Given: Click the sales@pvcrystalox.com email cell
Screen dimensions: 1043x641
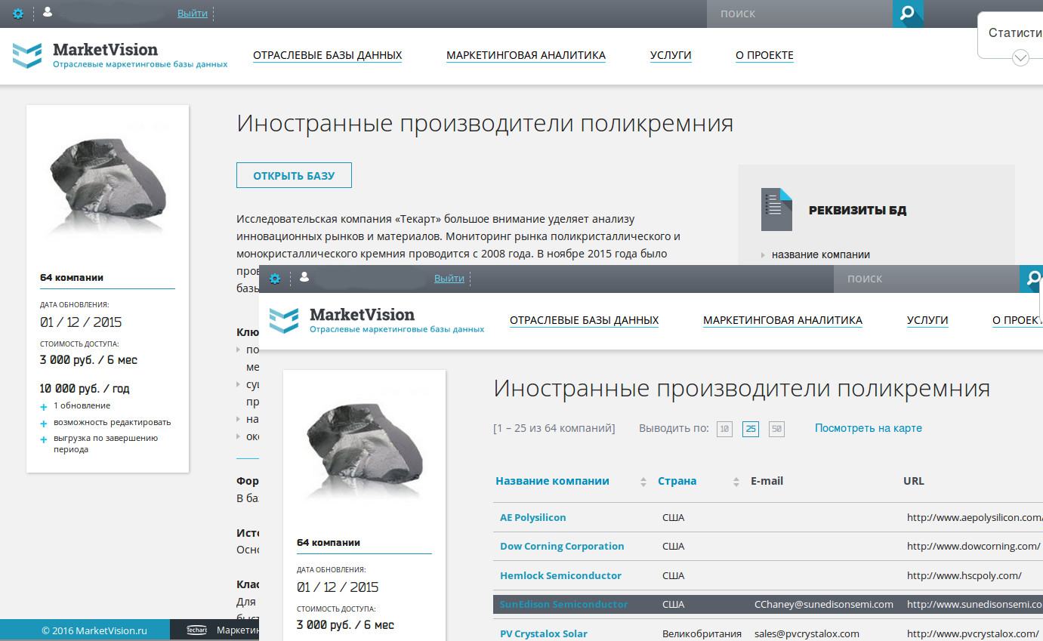Looking at the screenshot, I should [807, 633].
